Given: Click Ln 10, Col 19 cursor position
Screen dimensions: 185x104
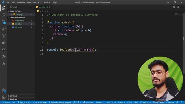Looking at the screenshot, I should (x=110, y=102).
